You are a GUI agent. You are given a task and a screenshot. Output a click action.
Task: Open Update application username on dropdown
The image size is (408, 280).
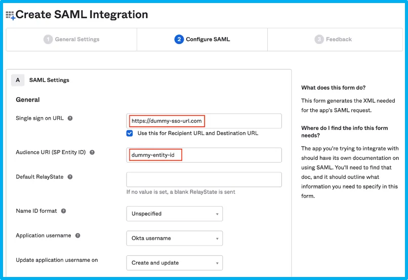pos(174,263)
